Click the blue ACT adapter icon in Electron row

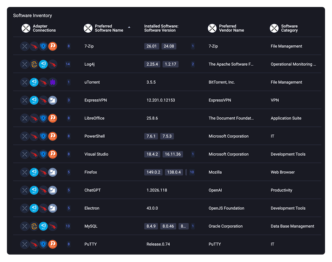34,208
